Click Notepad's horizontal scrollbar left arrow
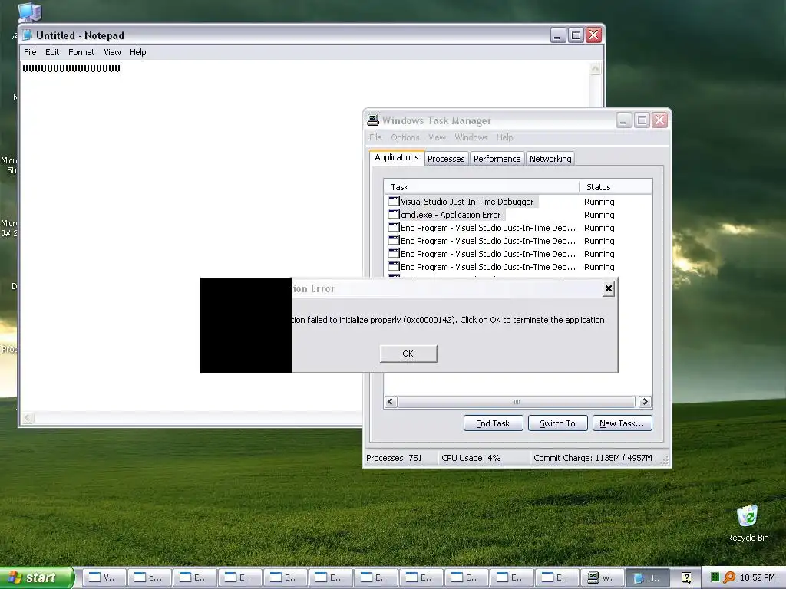The width and height of the screenshot is (786, 589). click(28, 418)
